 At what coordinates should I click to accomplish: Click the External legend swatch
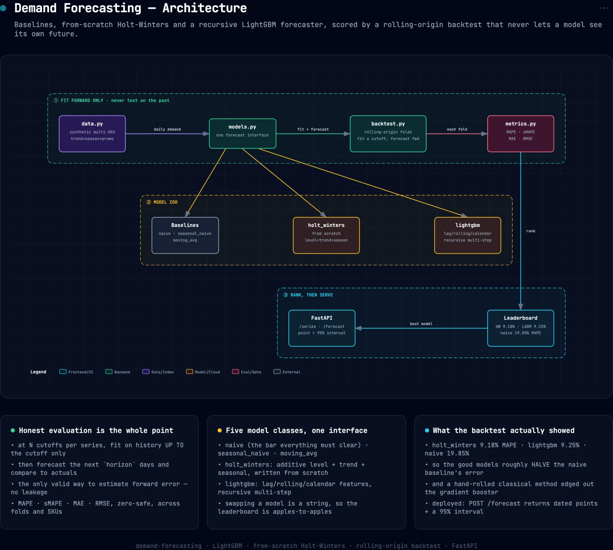pyautogui.click(x=277, y=372)
